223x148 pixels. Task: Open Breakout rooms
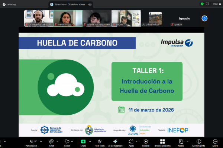click(x=162, y=143)
